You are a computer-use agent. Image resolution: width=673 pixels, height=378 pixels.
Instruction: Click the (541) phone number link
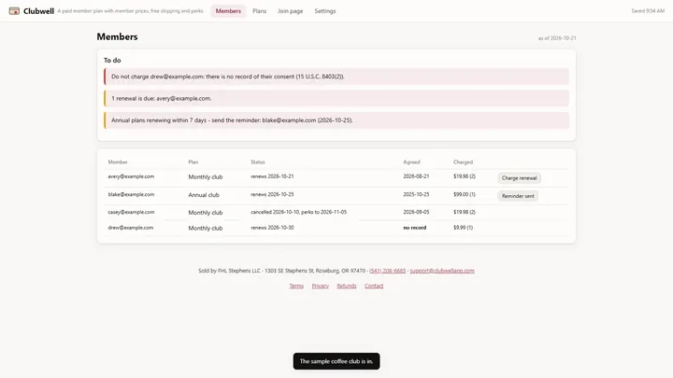tap(388, 271)
